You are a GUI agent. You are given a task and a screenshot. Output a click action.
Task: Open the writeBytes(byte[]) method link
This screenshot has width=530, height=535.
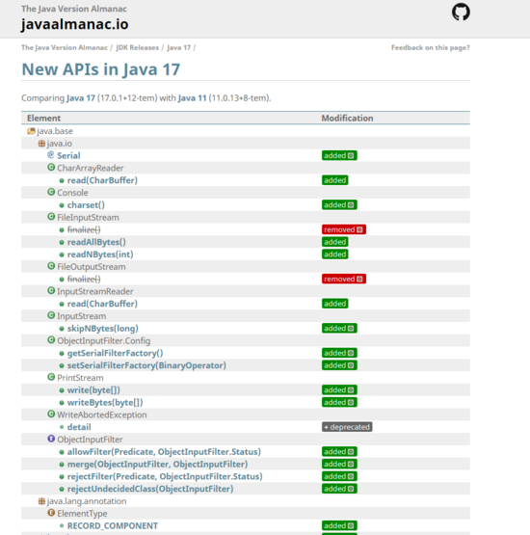105,403
